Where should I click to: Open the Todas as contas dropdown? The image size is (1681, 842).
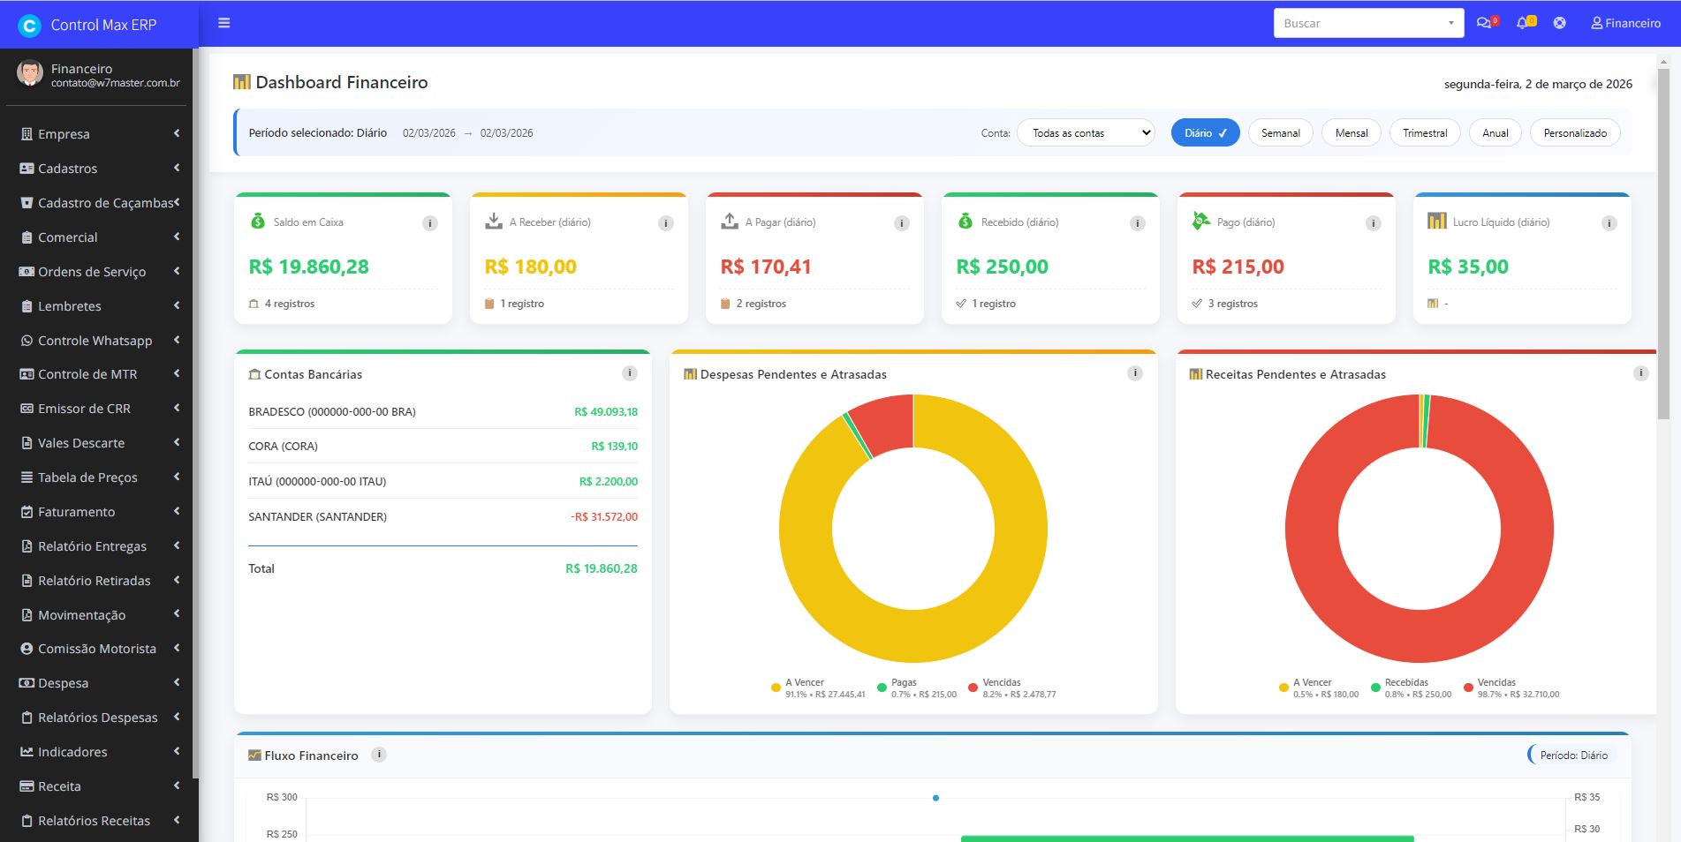pyautogui.click(x=1085, y=132)
